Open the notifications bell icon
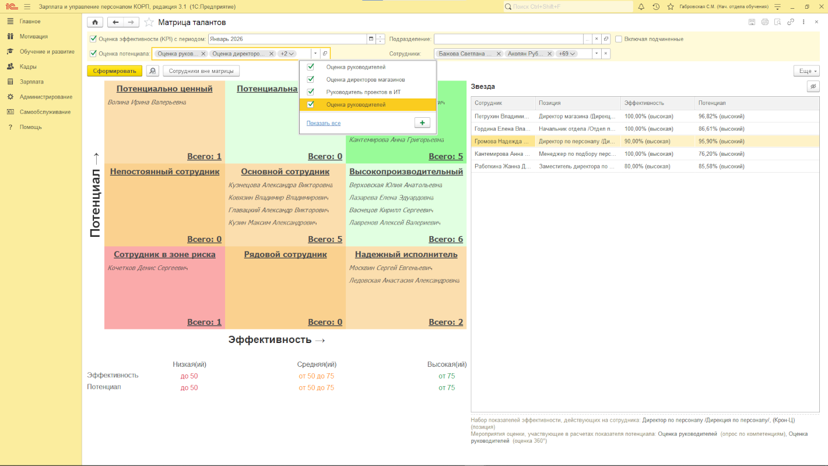Viewport: 828px width, 466px height. tap(641, 6)
